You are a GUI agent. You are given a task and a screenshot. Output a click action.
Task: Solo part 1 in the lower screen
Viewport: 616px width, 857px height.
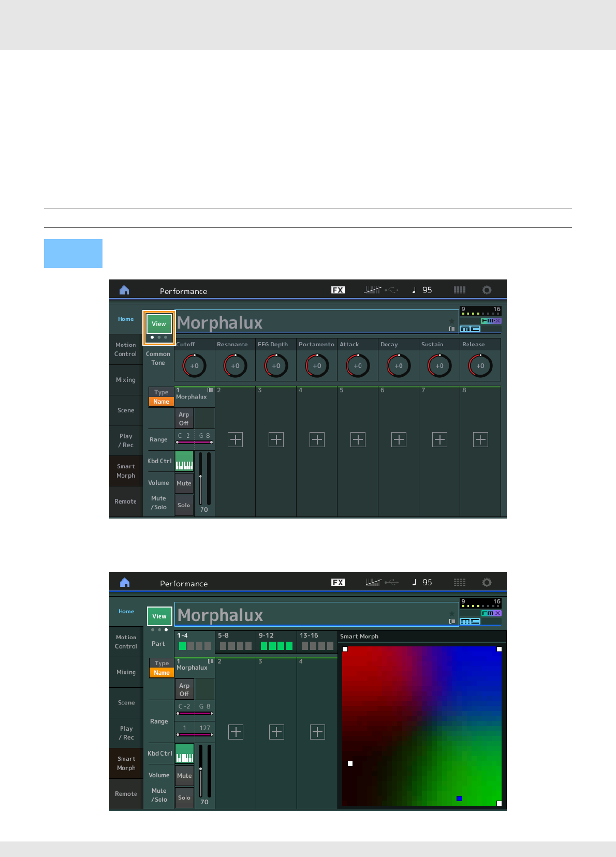click(185, 797)
